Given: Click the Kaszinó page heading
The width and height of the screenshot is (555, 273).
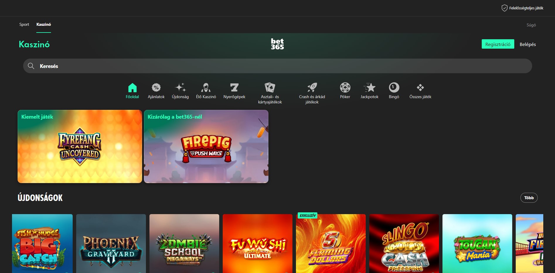Looking at the screenshot, I should 34,44.
